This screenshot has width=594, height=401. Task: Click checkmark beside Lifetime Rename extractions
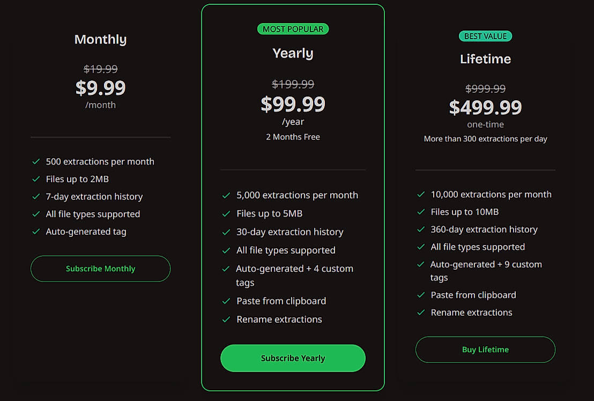pyautogui.click(x=421, y=313)
